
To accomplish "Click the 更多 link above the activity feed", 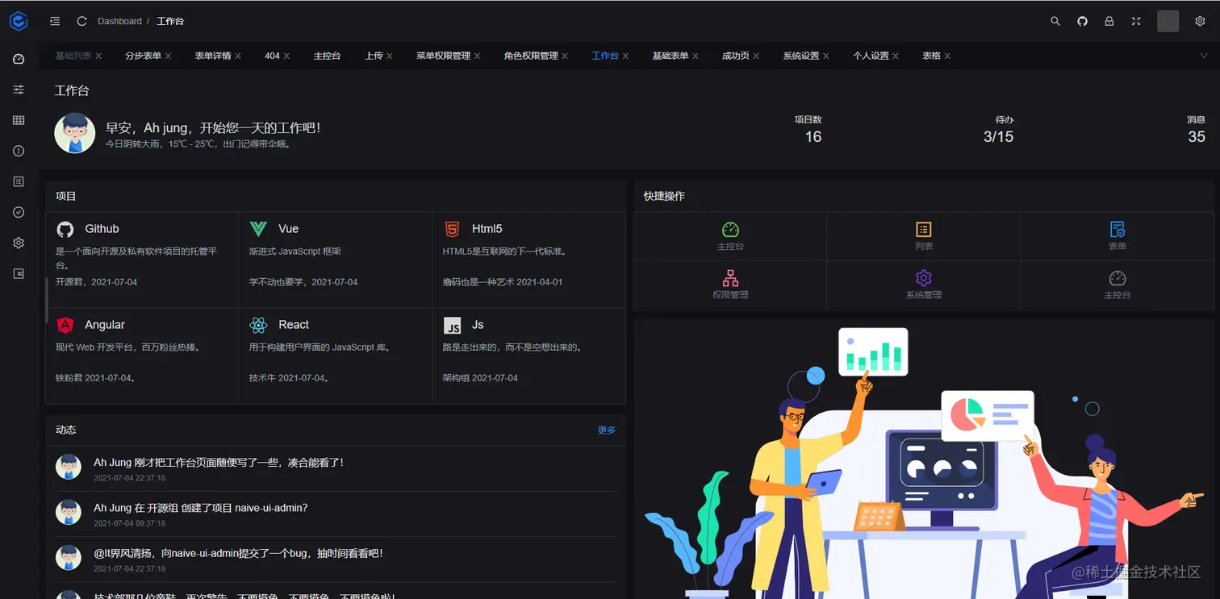I will click(x=606, y=430).
